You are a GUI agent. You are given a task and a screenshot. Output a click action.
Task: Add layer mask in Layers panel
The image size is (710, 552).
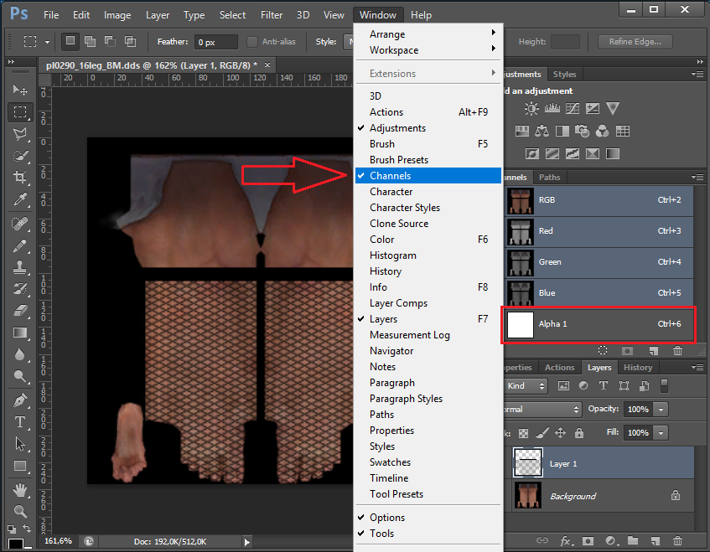coord(588,540)
